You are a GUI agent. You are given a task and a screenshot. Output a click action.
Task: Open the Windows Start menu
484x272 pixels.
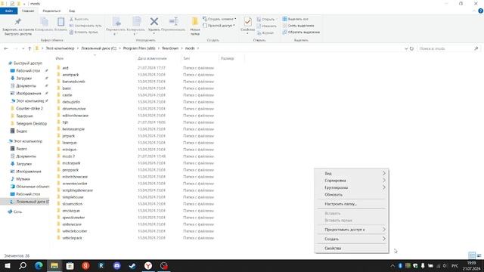pos(8,265)
